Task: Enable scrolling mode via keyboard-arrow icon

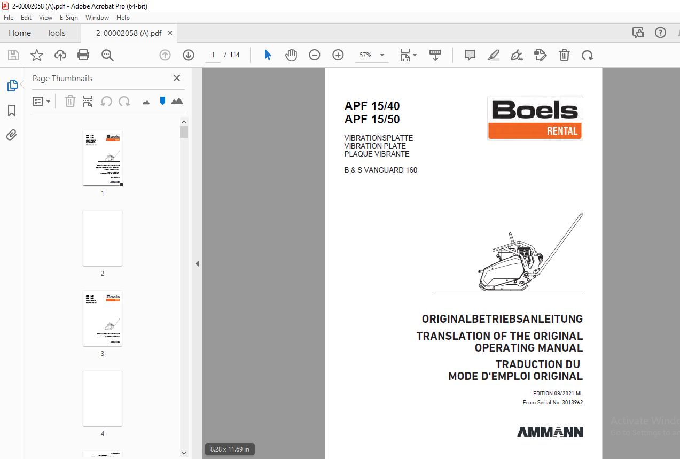Action: coord(435,55)
